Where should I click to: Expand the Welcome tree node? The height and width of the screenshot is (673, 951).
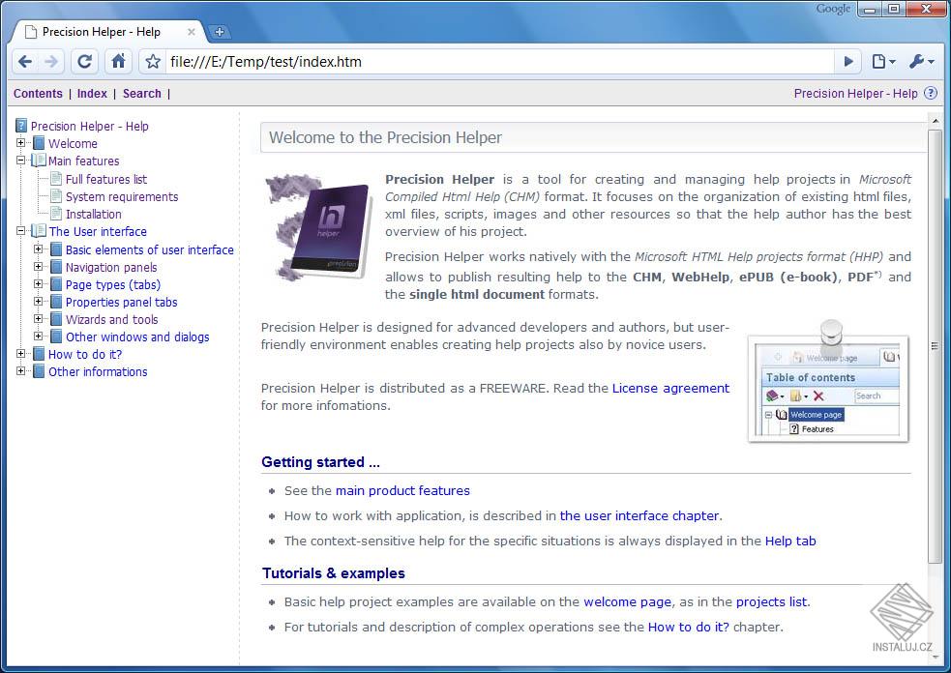coord(20,143)
